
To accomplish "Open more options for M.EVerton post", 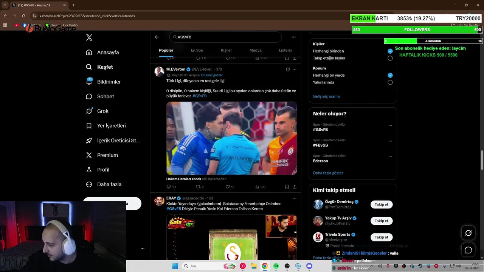I will point(295,70).
